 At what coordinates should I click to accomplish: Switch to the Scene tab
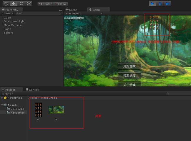[x=71, y=10]
